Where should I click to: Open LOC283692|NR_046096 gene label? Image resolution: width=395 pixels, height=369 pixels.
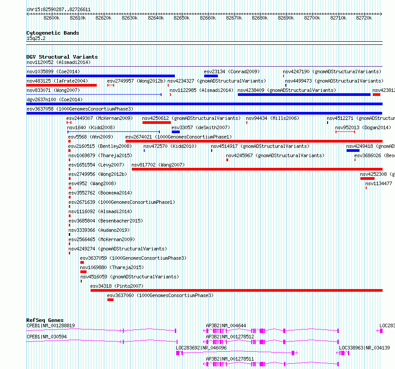tap(201, 348)
